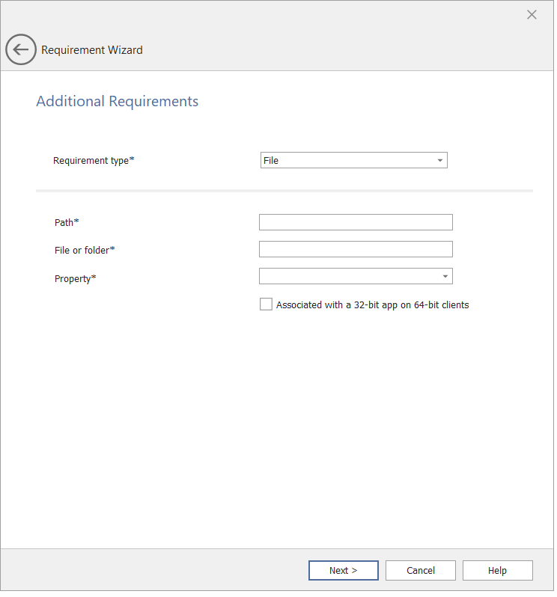This screenshot has height=597, width=557.
Task: Click the Property dropdown arrow
Action: 445,276
